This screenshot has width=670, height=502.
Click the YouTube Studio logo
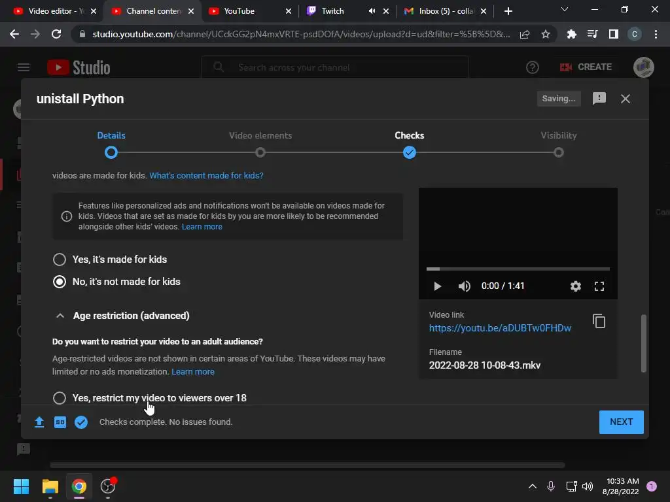coord(79,67)
